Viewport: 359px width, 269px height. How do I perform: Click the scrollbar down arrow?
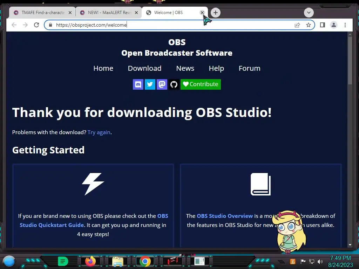tap(350, 245)
